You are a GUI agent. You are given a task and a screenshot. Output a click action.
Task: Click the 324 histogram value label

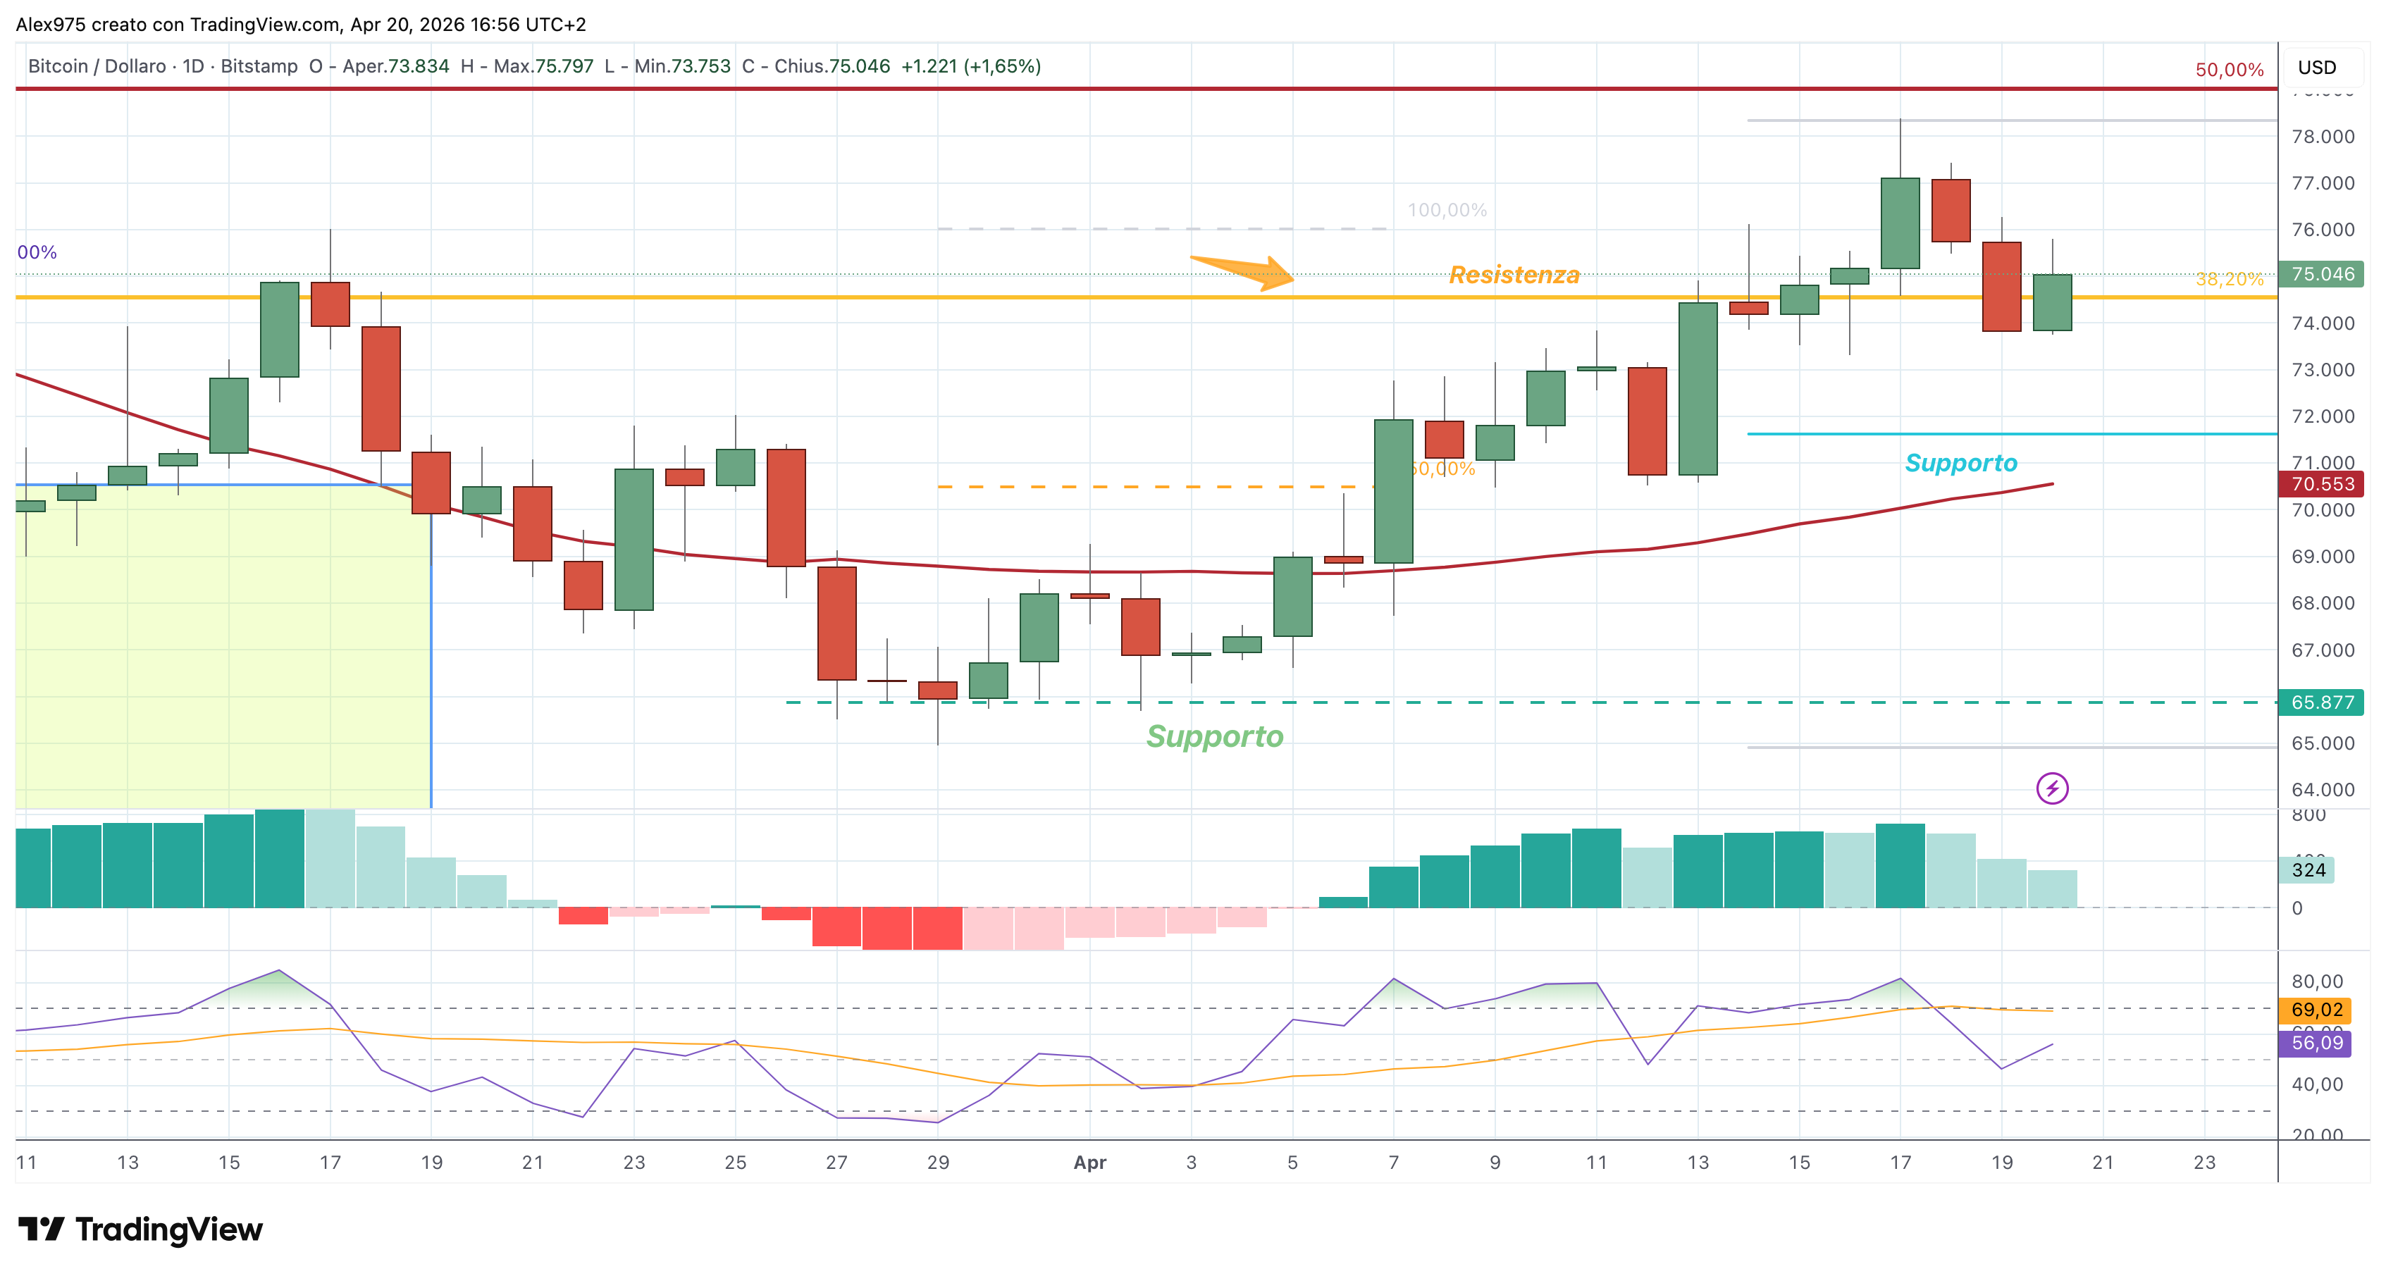click(2307, 869)
